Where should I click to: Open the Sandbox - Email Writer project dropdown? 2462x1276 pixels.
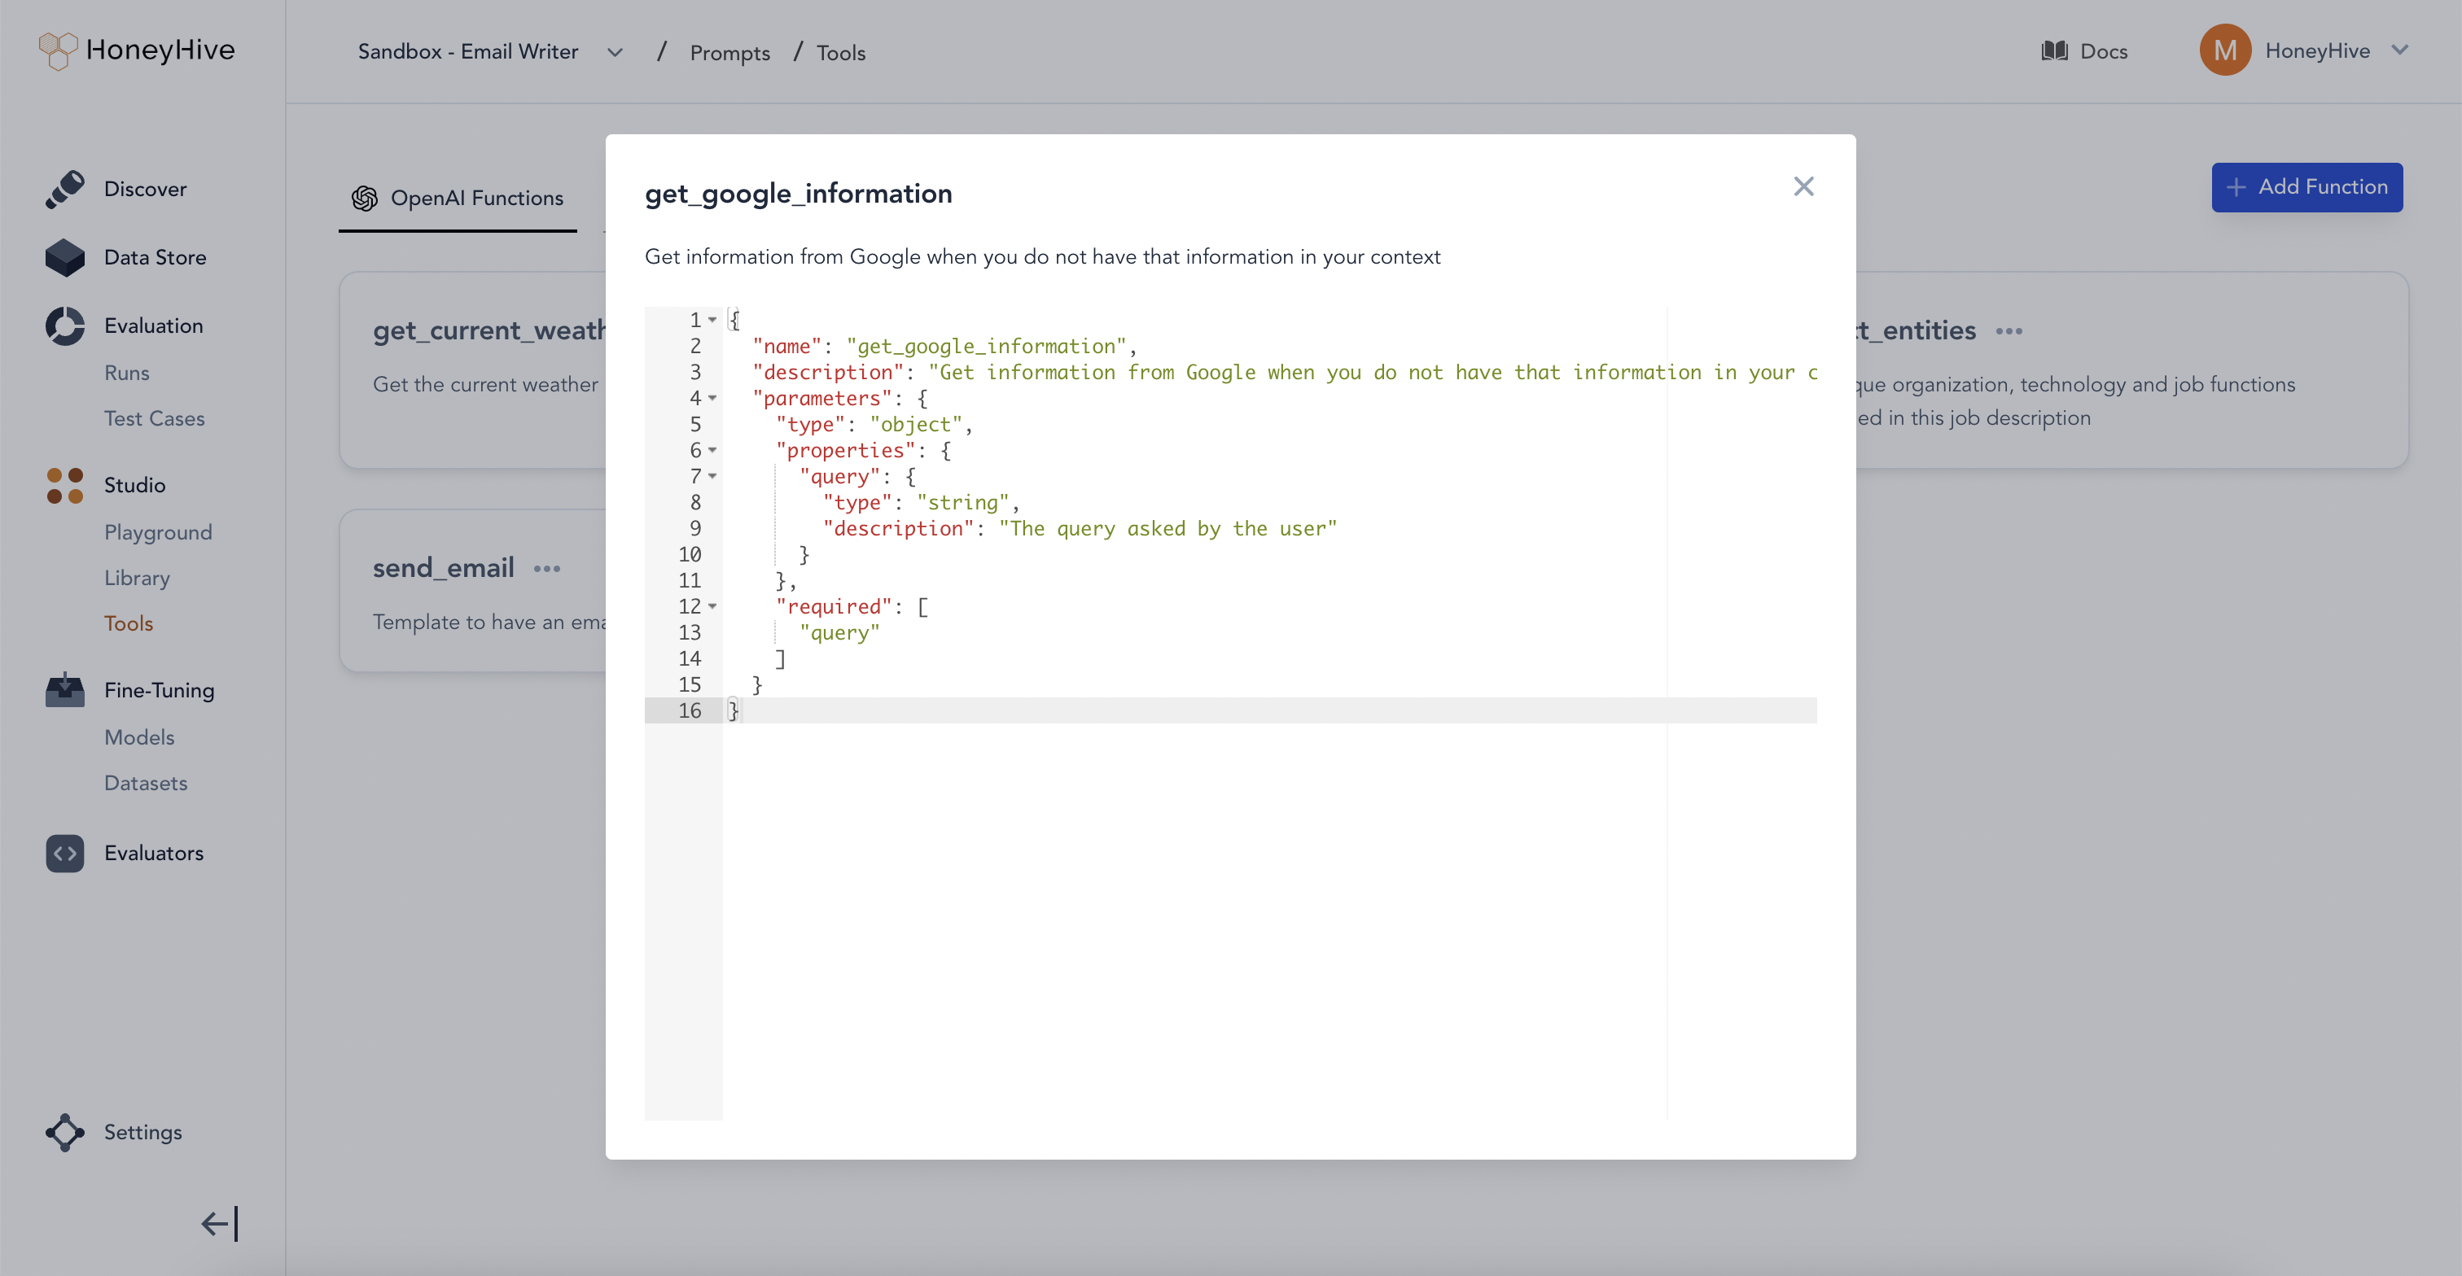pos(615,53)
